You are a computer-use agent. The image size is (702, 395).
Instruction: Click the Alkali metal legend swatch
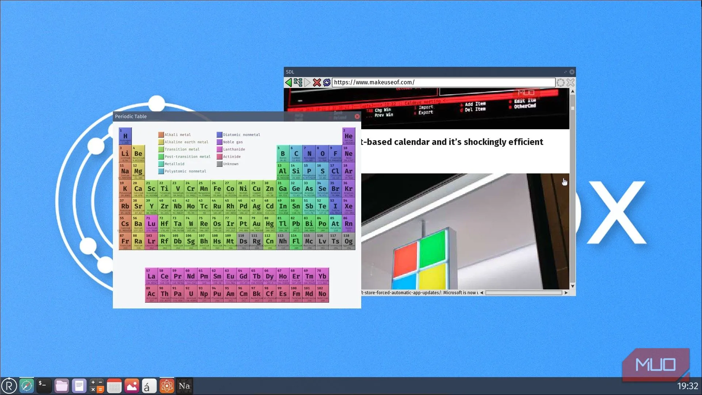point(161,135)
